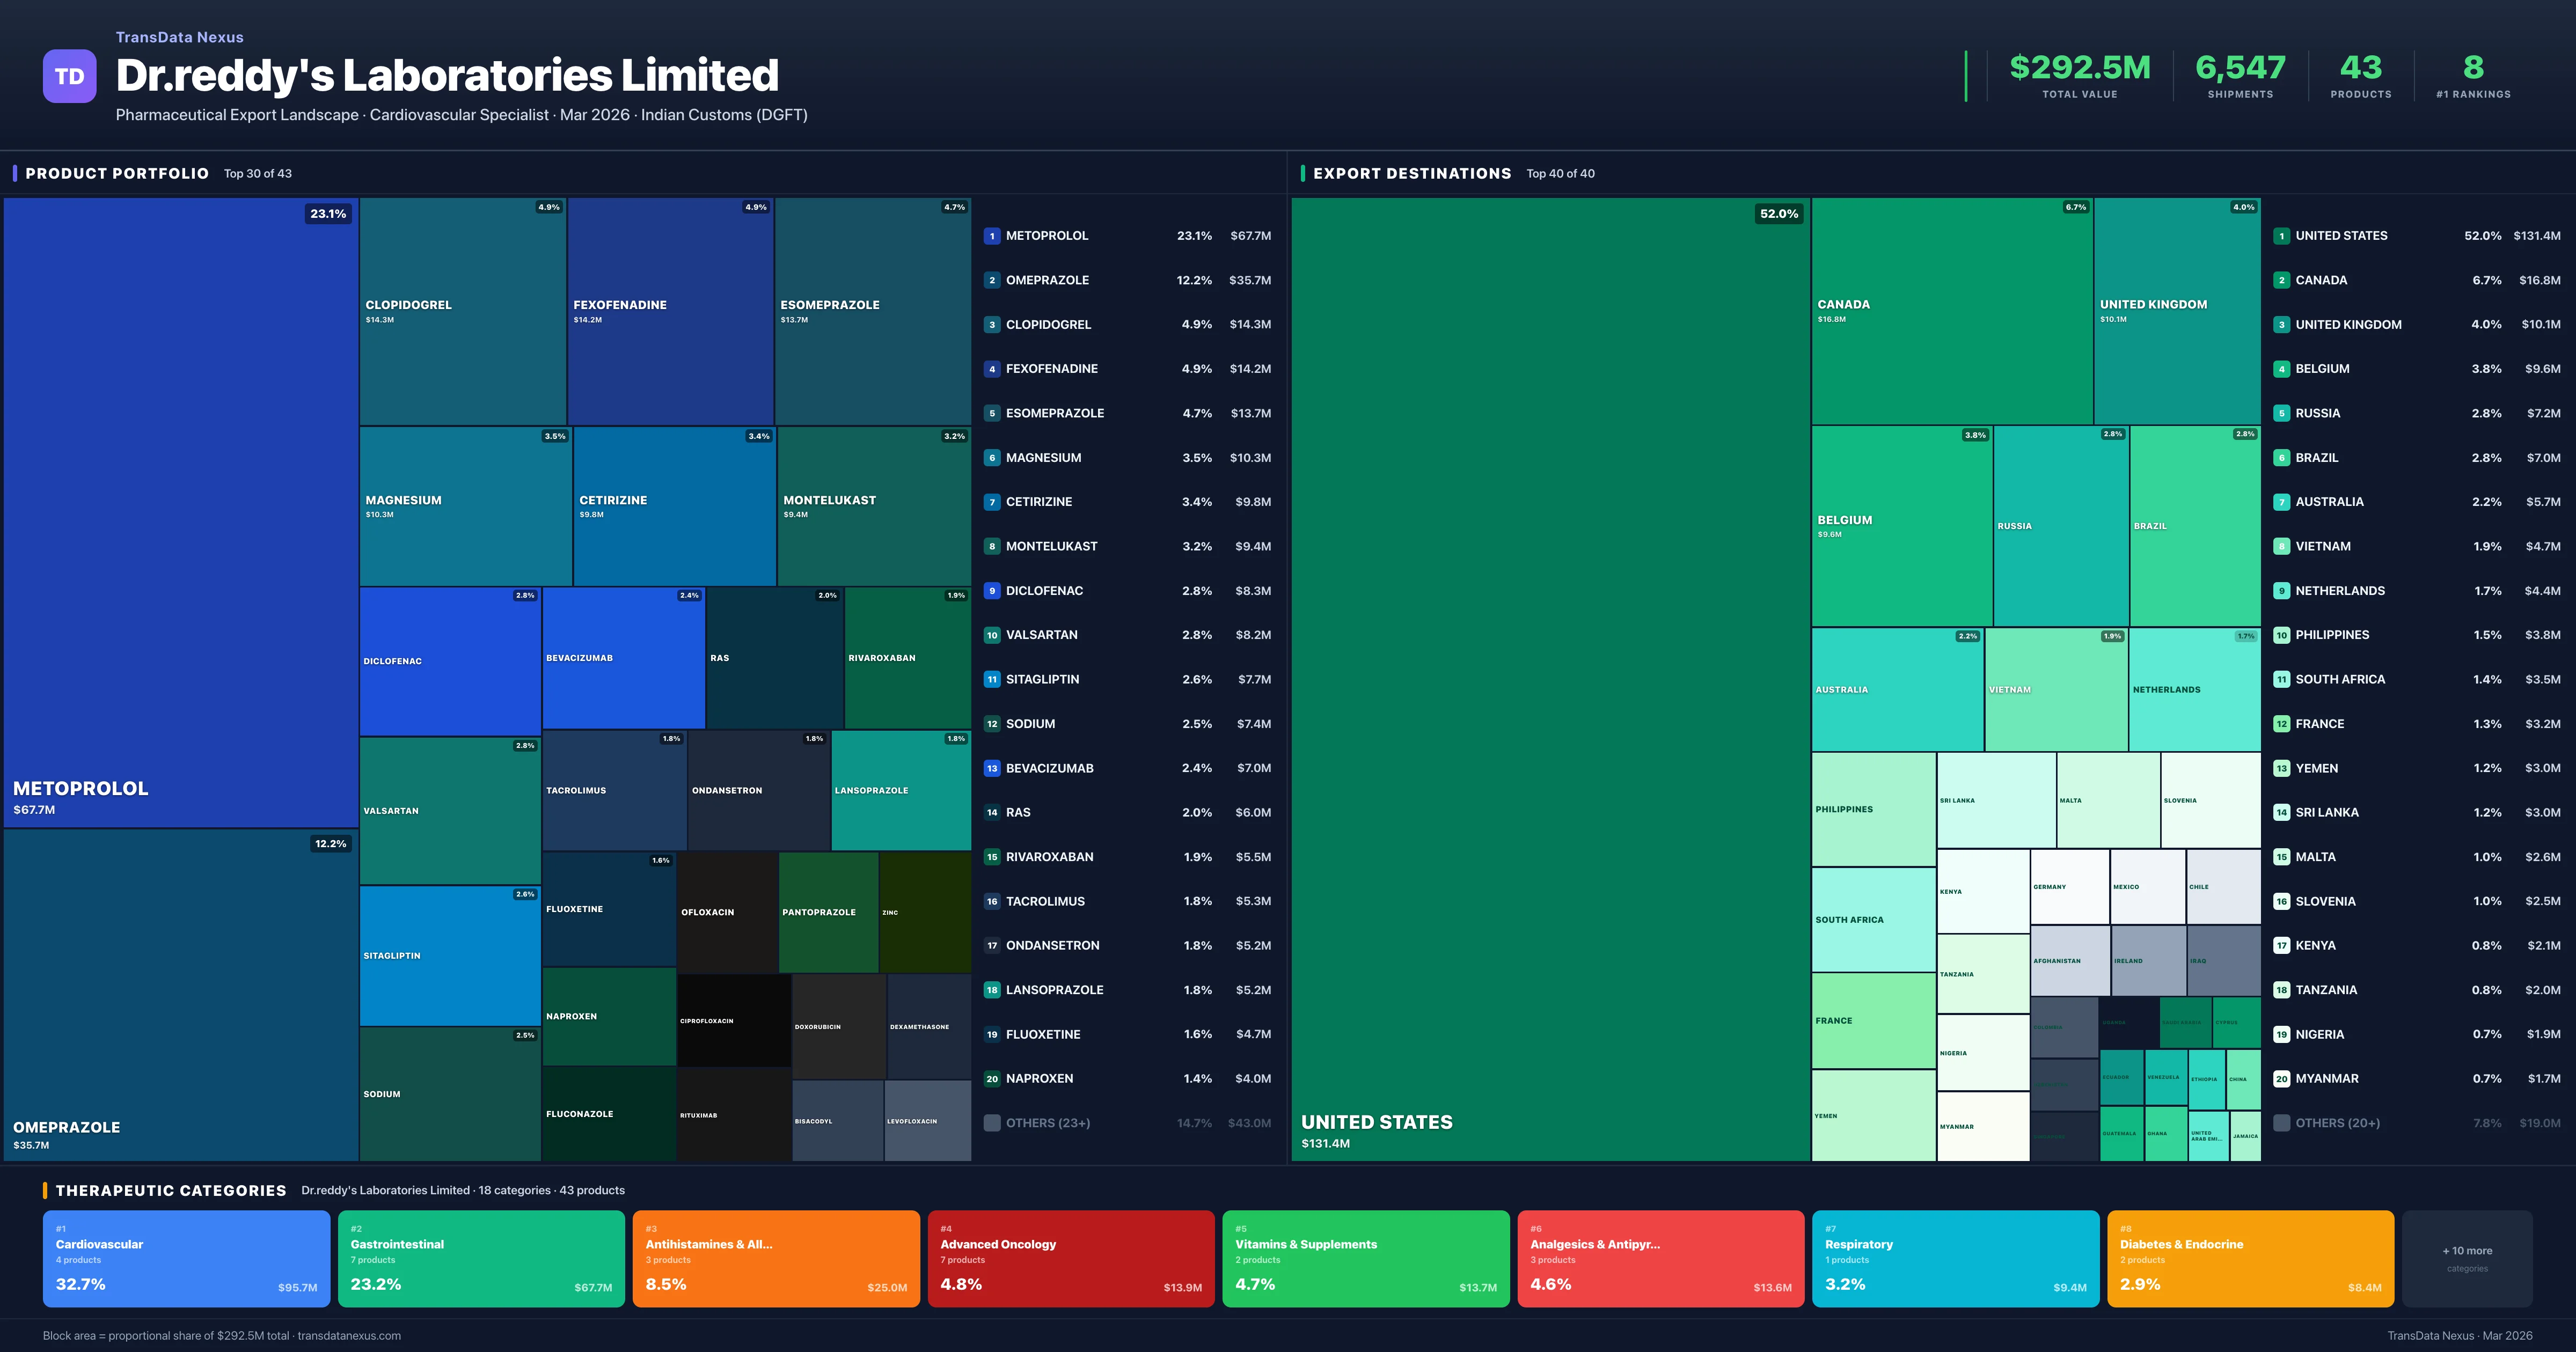Select the rank badge beside CANADA

[x=2282, y=280]
